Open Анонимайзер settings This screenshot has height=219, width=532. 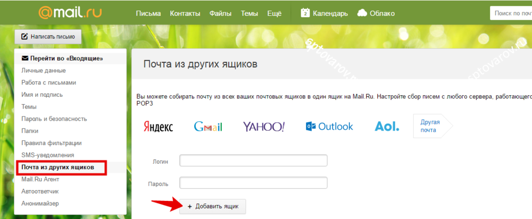click(x=40, y=204)
